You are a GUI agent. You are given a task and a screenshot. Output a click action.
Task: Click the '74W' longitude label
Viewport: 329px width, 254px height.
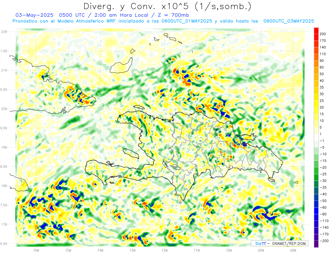100,250
